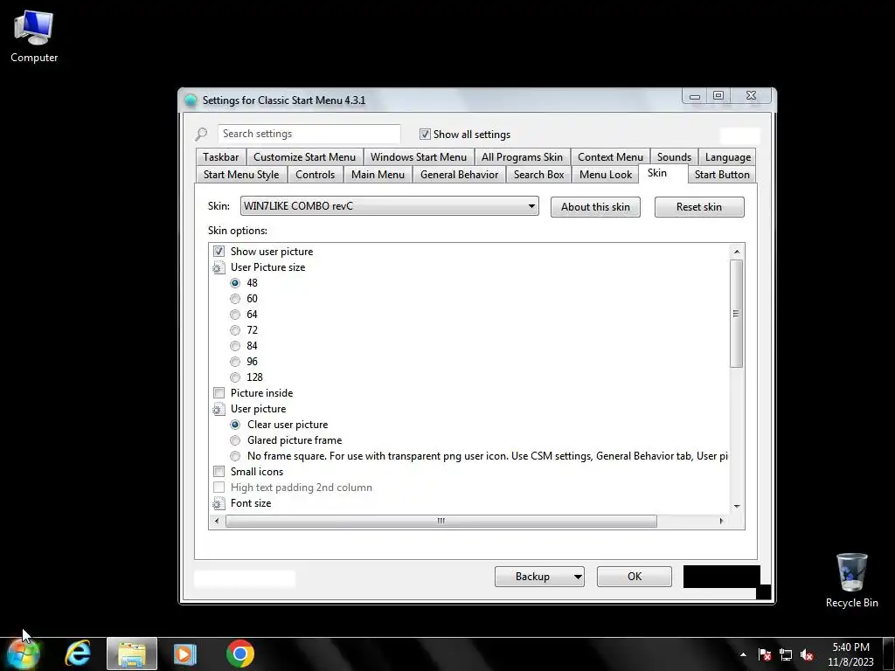Image resolution: width=895 pixels, height=671 pixels.
Task: Switch to Main Menu tab
Action: coord(378,175)
